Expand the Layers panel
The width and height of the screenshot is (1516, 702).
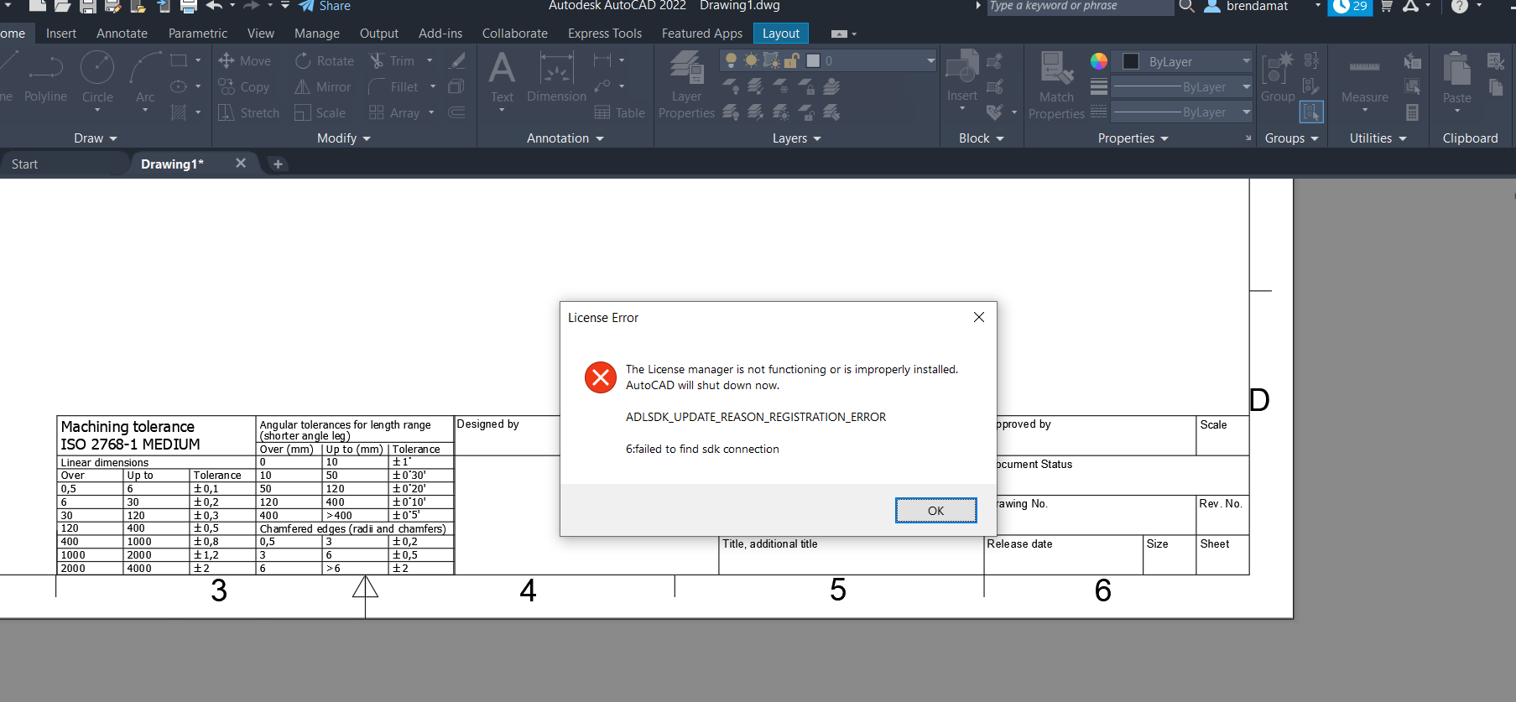(797, 138)
